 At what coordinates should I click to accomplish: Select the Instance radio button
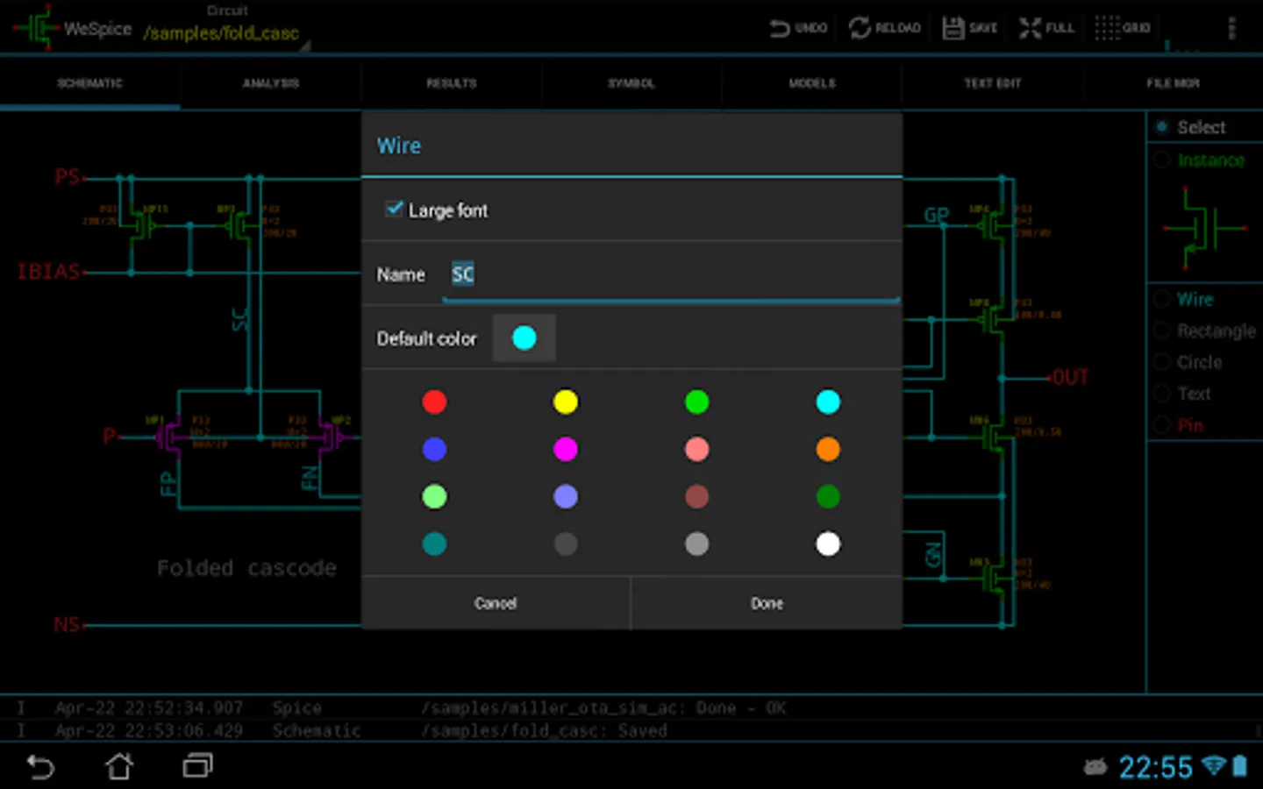tap(1162, 160)
